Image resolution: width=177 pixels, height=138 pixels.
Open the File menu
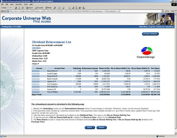[x=2, y=4]
